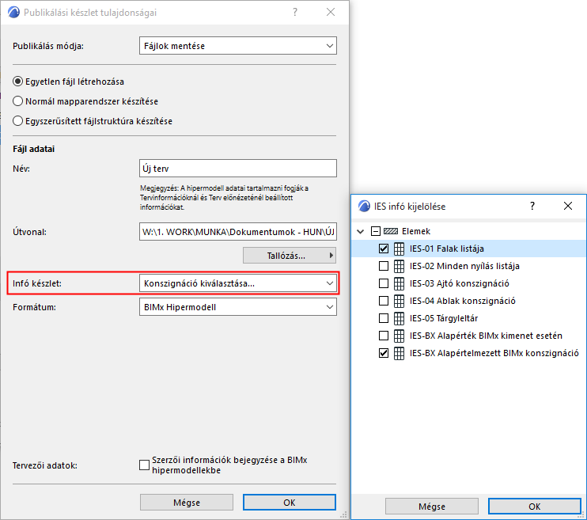The height and width of the screenshot is (520, 587).
Task: Open the Publikálás módja dropdown
Action: (238, 46)
